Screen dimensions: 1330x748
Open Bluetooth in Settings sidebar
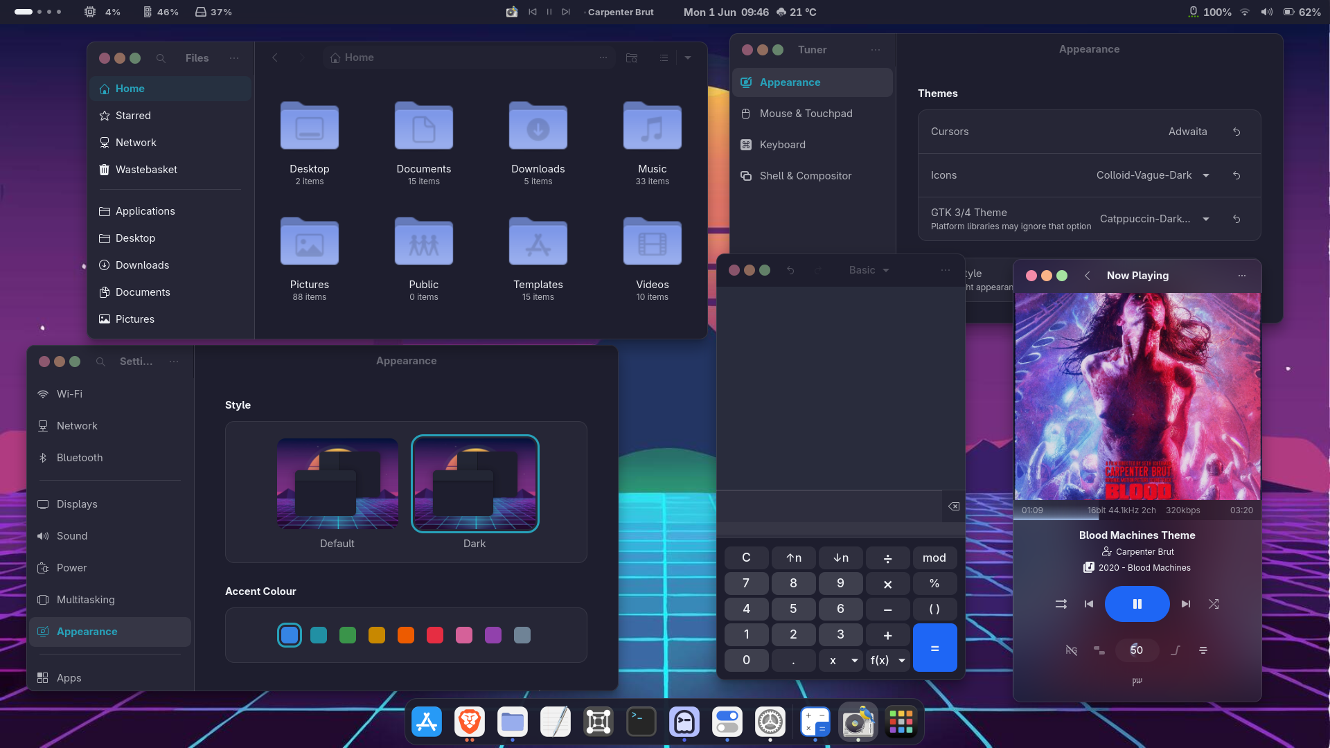110,458
